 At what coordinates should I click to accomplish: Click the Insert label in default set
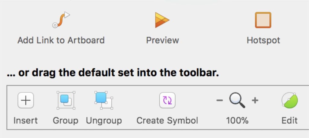coord(26,121)
